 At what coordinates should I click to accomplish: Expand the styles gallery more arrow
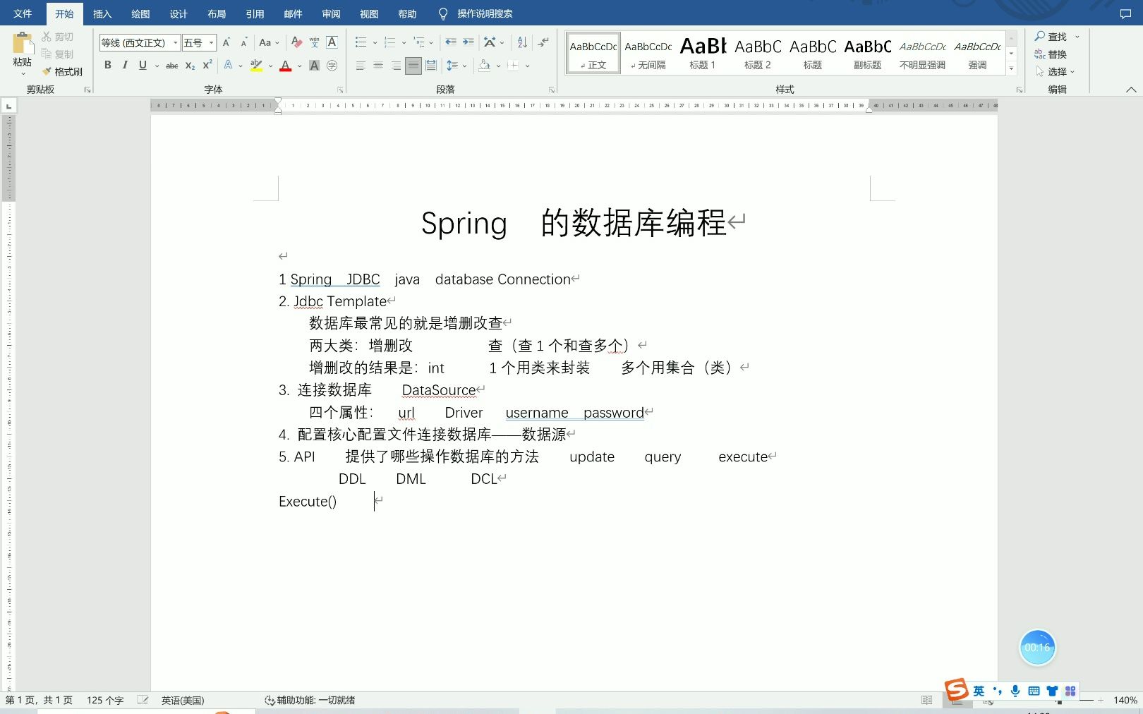1011,68
